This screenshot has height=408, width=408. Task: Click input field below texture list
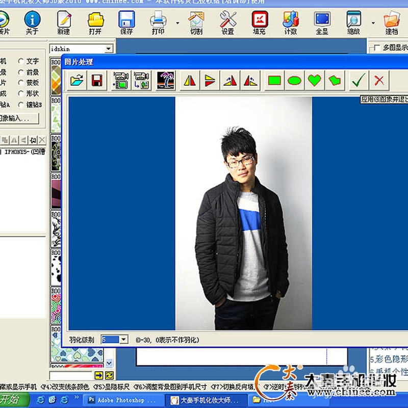click(x=71, y=375)
